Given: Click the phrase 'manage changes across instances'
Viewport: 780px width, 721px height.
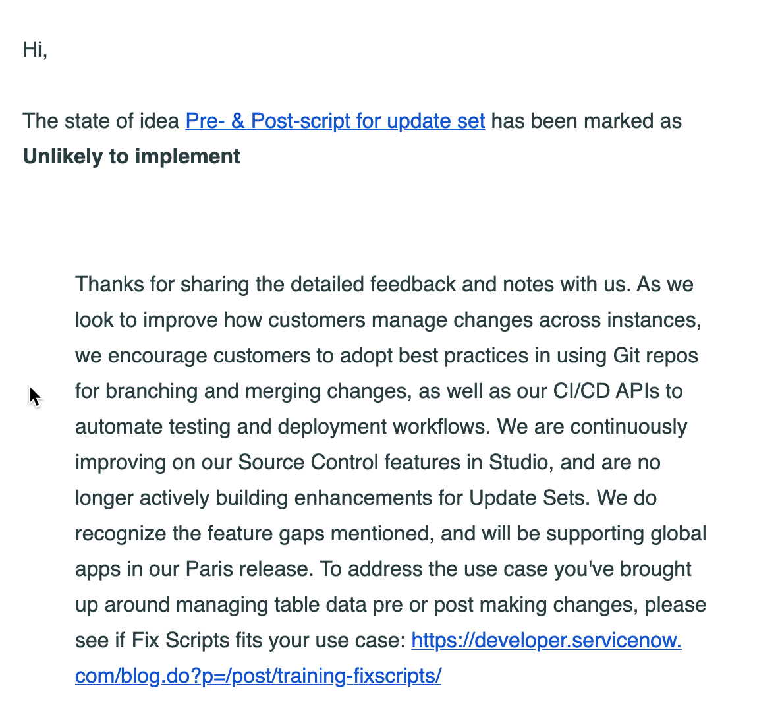Looking at the screenshot, I should (x=535, y=320).
